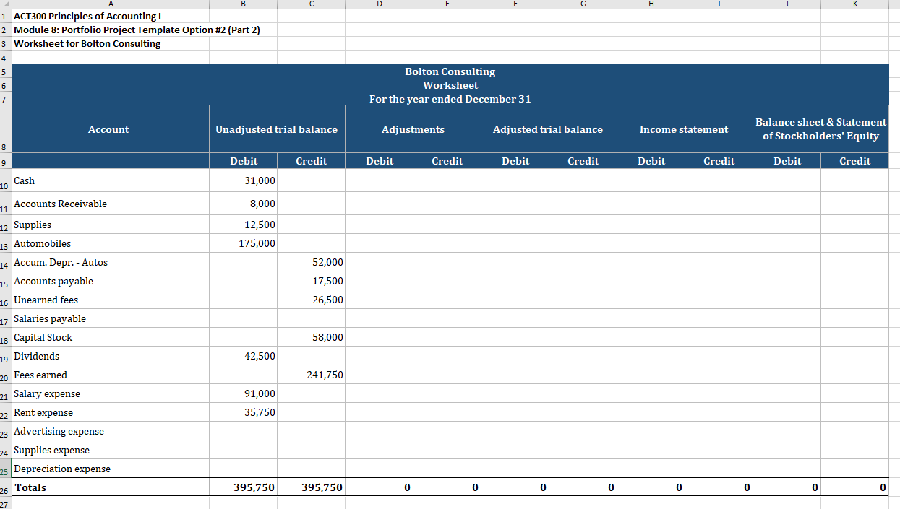Select the Cash account cell
Viewport: 900px width, 509px height.
[110, 180]
